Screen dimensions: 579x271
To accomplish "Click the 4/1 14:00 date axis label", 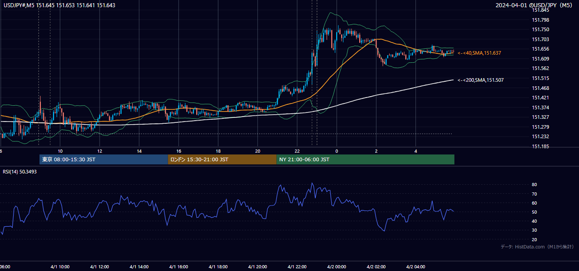I will (139, 267).
